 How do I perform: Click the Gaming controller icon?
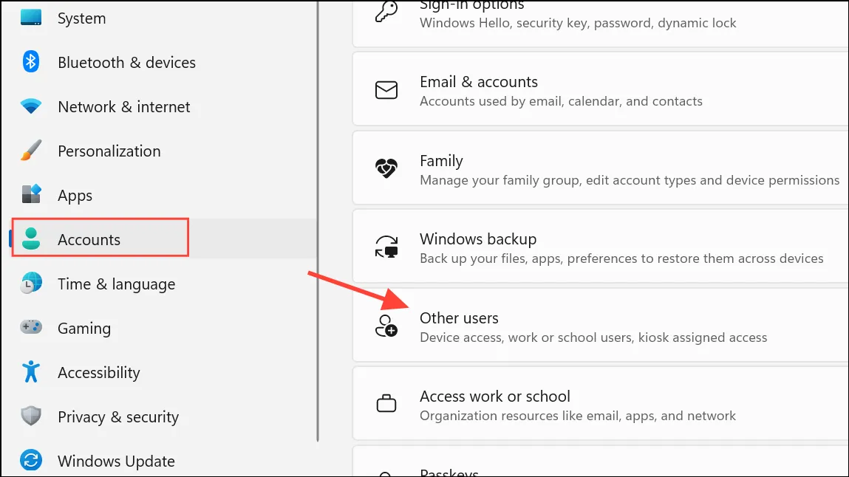tap(31, 327)
